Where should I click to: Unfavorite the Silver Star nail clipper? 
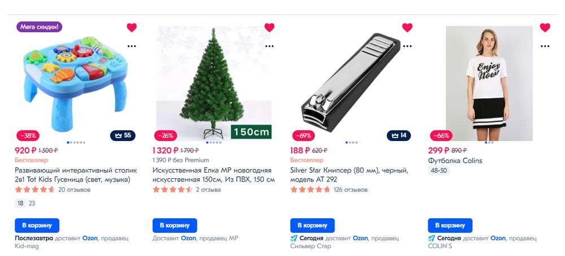click(407, 27)
